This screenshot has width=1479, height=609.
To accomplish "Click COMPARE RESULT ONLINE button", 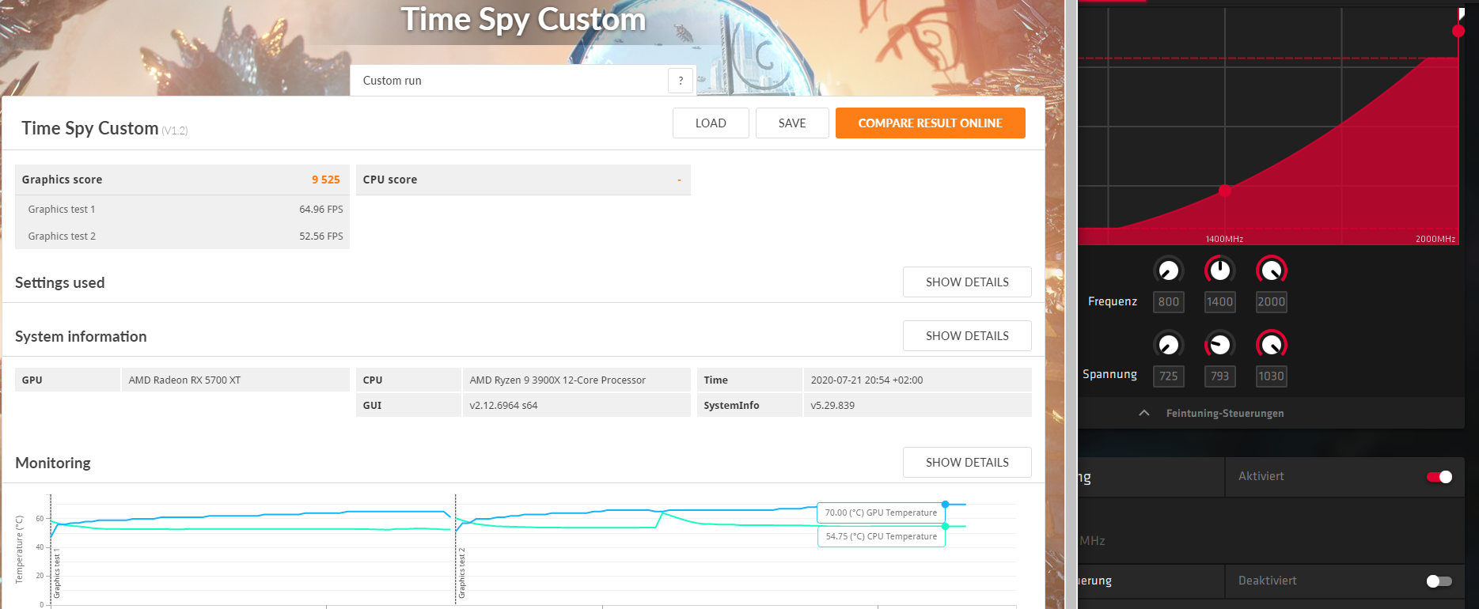I will (x=931, y=123).
